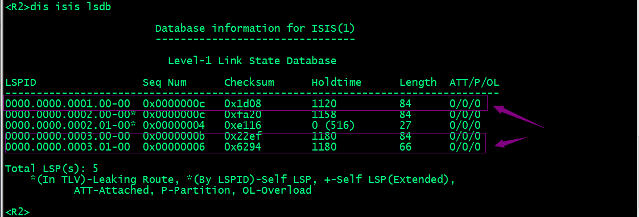The height and width of the screenshot is (217, 639).
Task: Click 'Total LSP(s): 5' line
Action: (52, 168)
